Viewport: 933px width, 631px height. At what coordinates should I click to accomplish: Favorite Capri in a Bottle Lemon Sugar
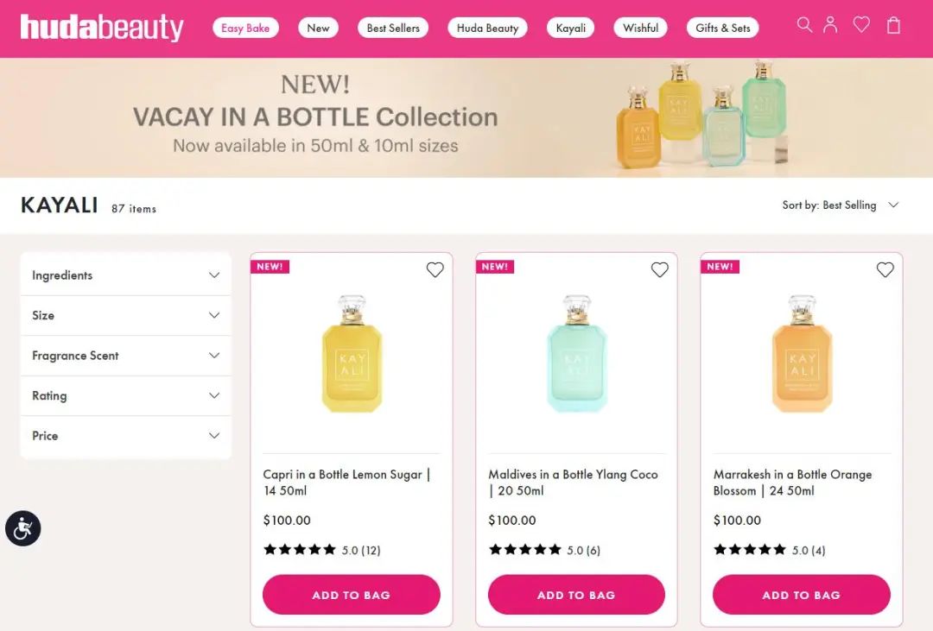coord(435,270)
